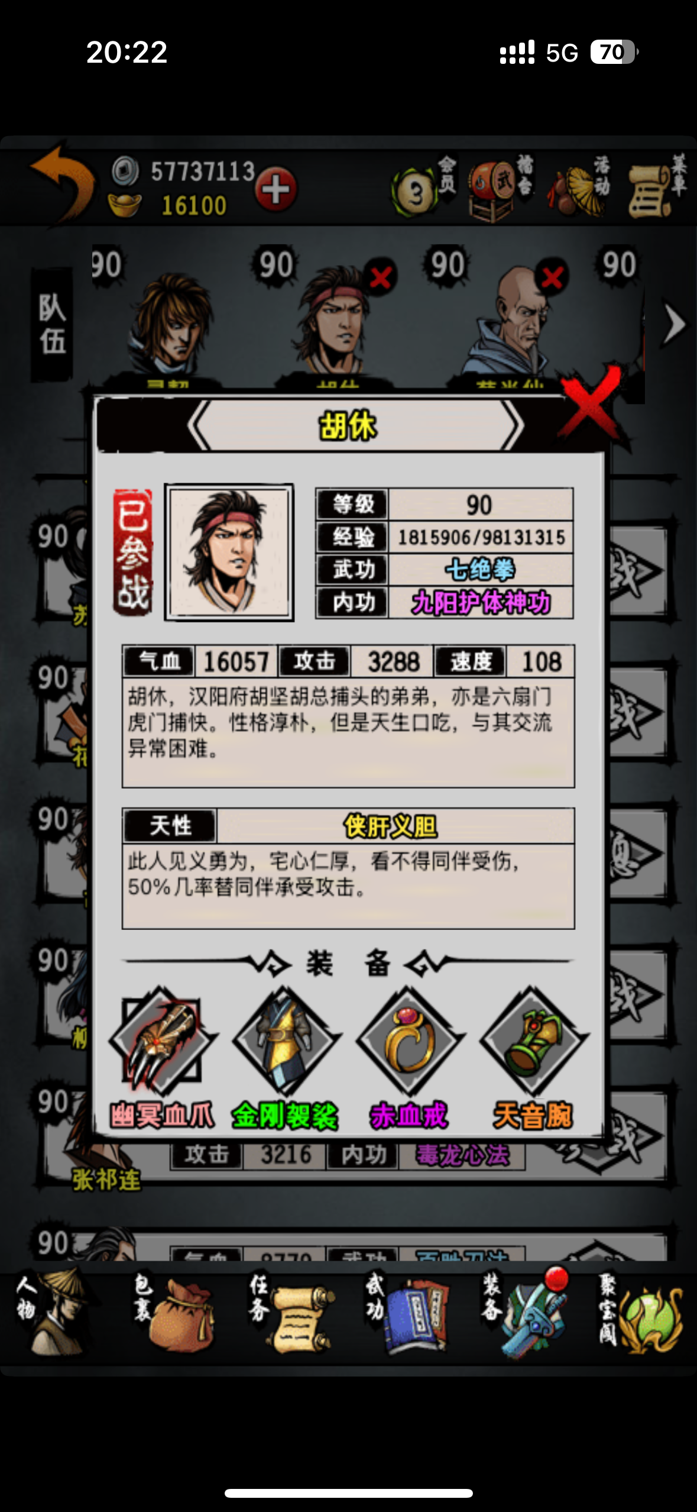Show previous character with left chevron

click(201, 425)
